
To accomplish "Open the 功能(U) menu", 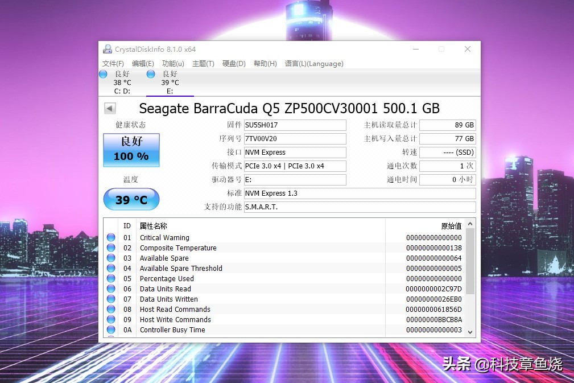I will 174,63.
